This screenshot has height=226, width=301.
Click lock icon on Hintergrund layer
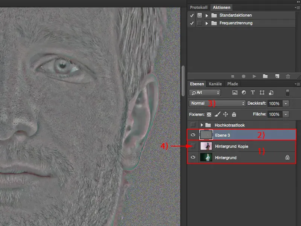(x=287, y=157)
